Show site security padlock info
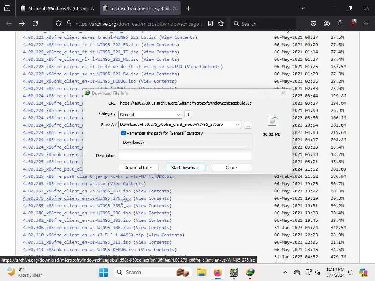 (69, 24)
